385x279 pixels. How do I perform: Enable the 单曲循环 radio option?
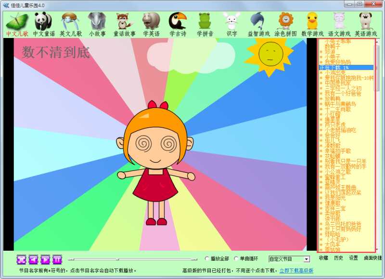(236, 259)
